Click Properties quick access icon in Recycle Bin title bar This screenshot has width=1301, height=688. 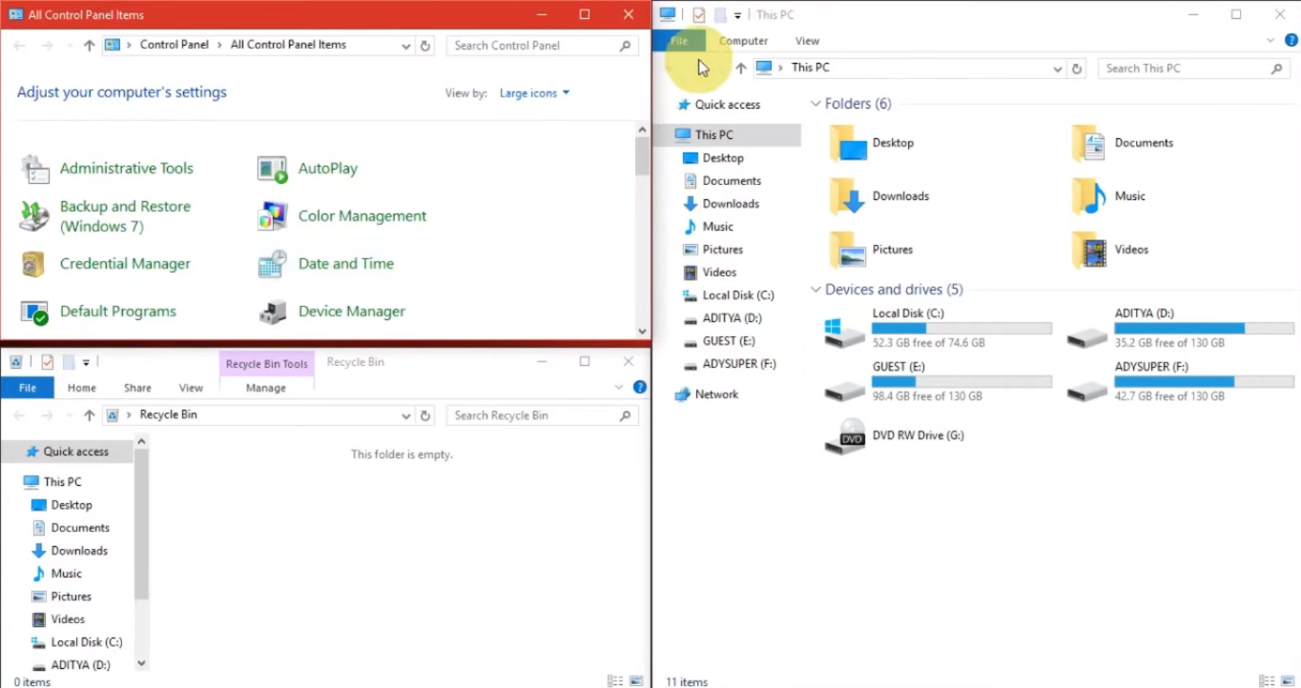point(48,362)
